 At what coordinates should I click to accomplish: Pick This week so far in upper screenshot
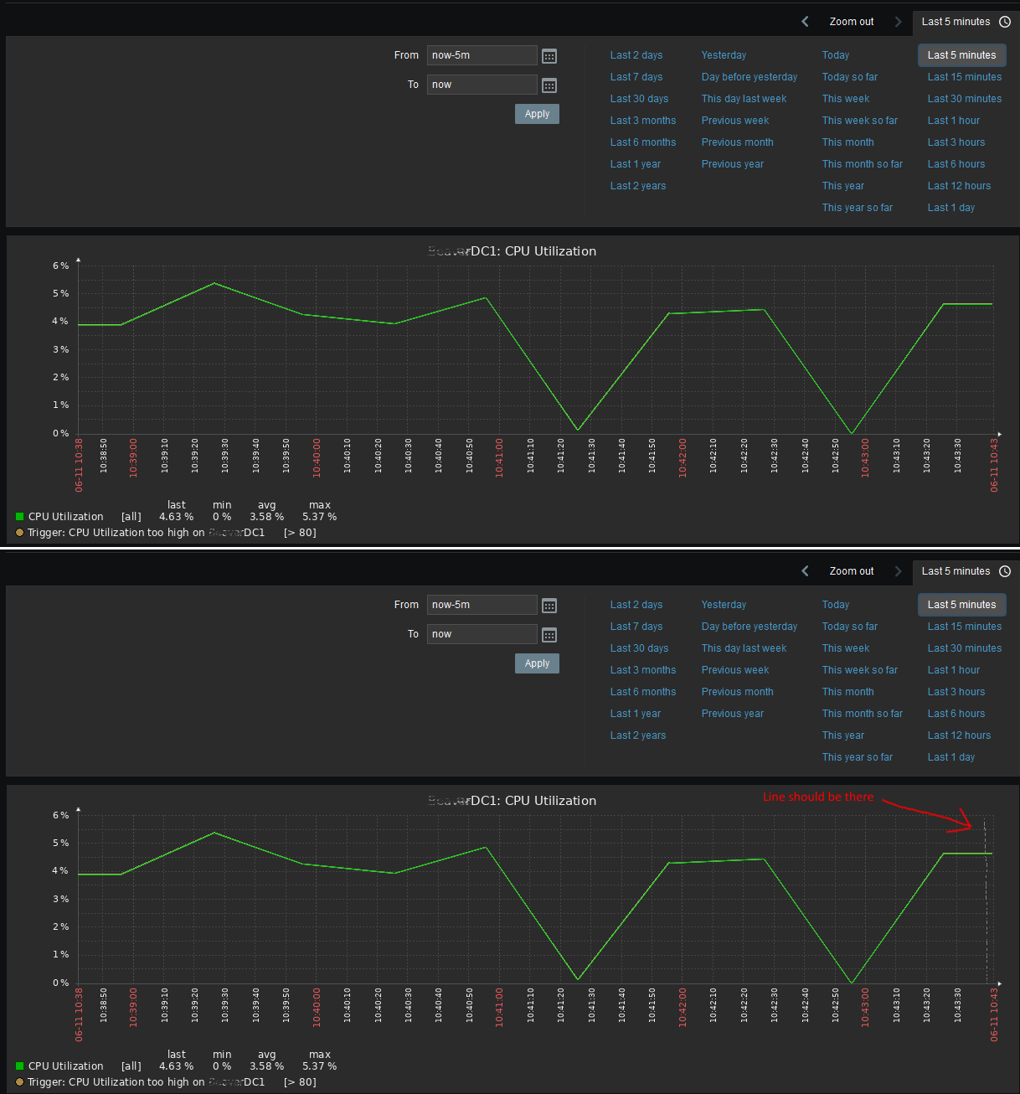click(x=860, y=121)
